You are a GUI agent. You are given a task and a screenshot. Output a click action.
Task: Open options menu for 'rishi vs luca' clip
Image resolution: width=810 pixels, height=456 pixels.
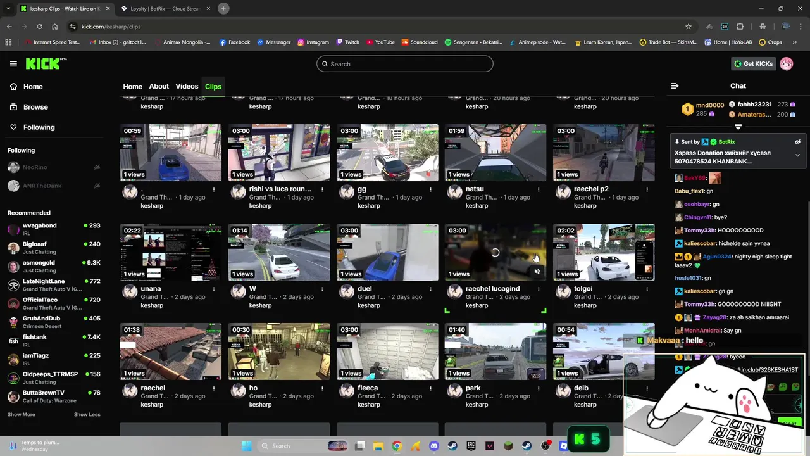coord(322,189)
